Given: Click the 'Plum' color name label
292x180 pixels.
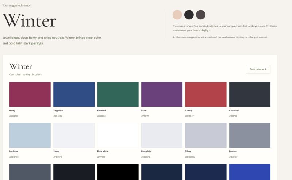Looking at the screenshot, I should tap(144, 111).
